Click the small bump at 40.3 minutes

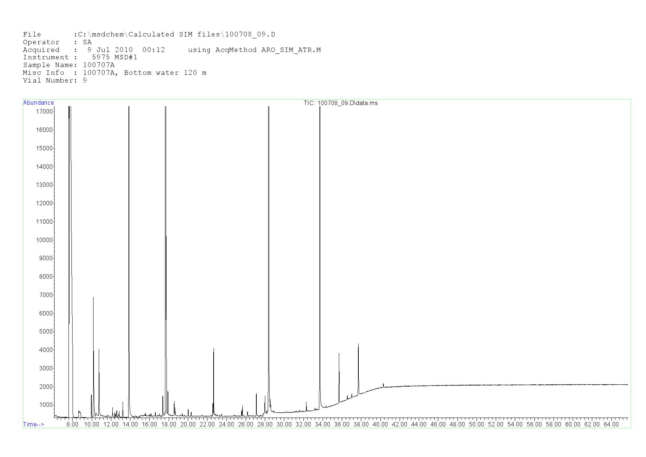[x=383, y=384]
